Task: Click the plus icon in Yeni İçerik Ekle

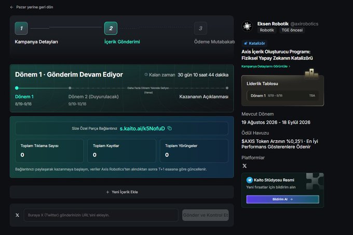Action: 107,192
